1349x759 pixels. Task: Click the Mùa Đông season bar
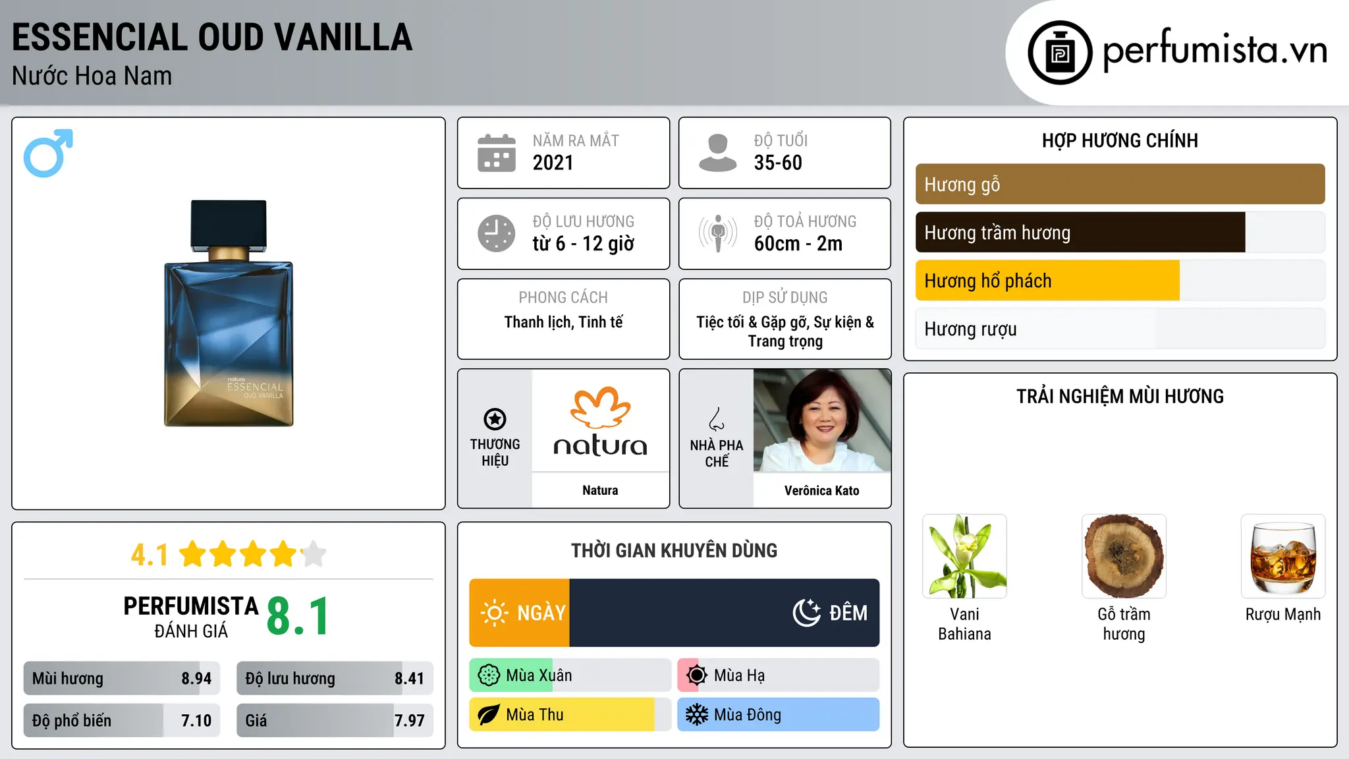pos(779,715)
